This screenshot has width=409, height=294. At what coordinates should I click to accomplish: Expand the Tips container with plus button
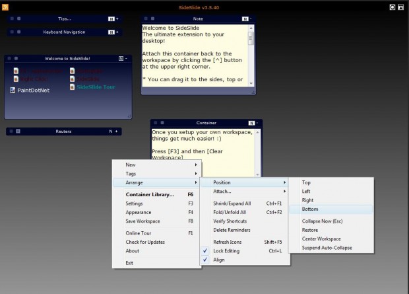(117, 18)
